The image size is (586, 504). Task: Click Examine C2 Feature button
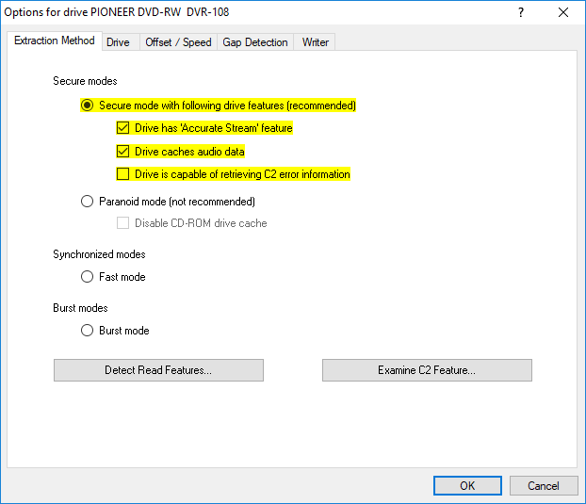[427, 370]
